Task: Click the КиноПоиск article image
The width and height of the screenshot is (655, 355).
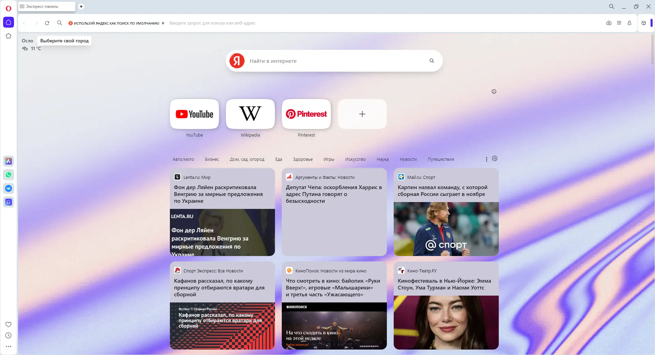Action: (x=334, y=326)
